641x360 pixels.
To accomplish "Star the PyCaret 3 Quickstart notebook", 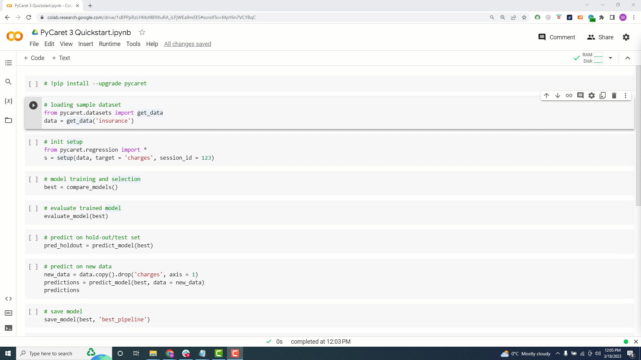I will pos(142,32).
